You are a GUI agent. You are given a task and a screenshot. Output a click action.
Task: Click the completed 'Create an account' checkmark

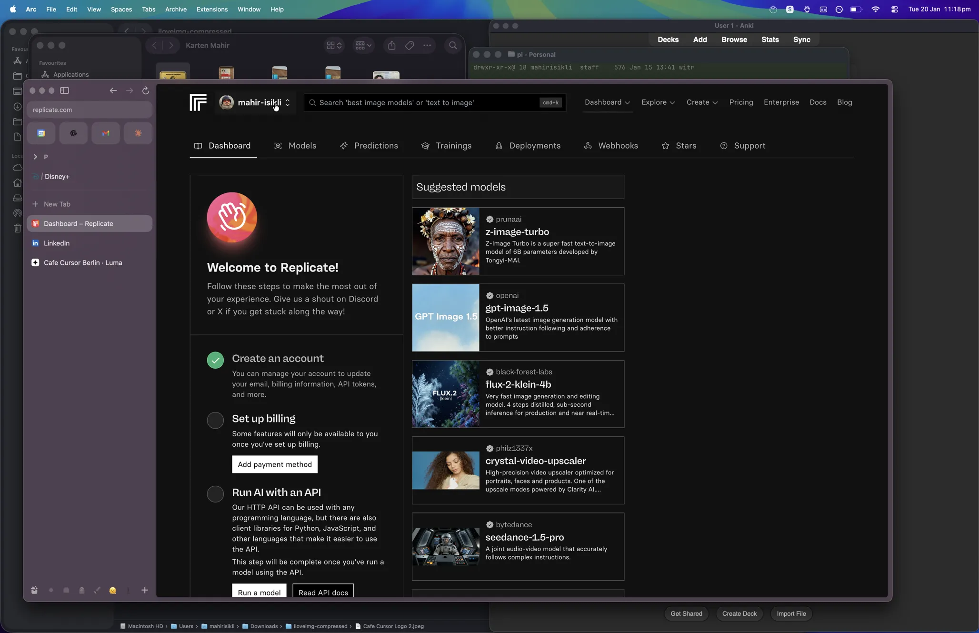click(x=215, y=360)
